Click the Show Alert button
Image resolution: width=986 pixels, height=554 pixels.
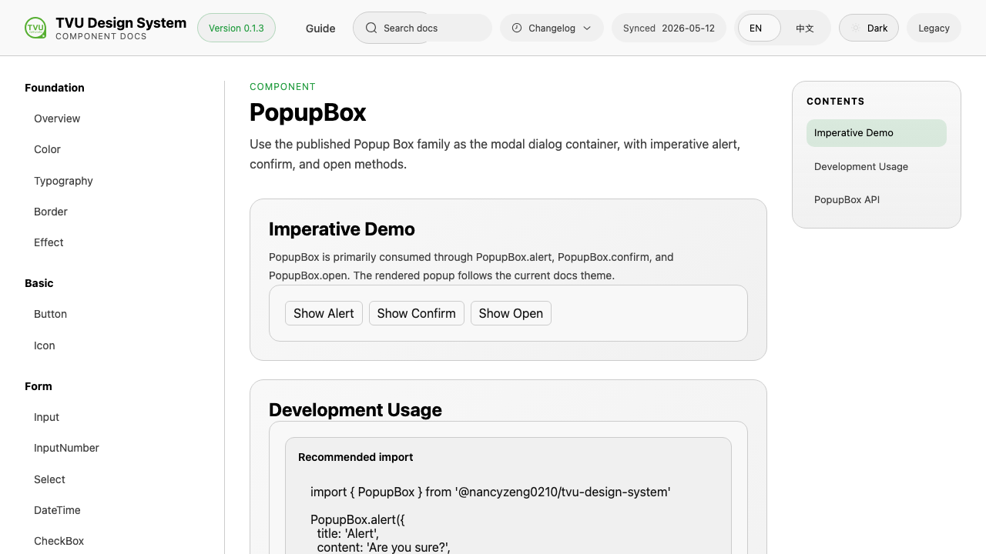coord(324,313)
